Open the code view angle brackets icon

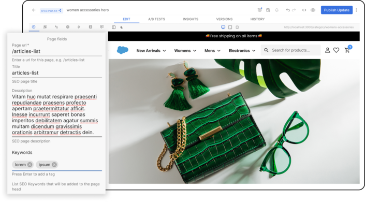click(x=304, y=10)
